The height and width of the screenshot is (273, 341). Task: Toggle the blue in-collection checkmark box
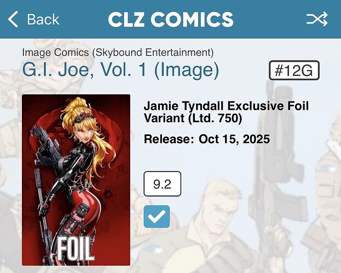click(x=157, y=216)
